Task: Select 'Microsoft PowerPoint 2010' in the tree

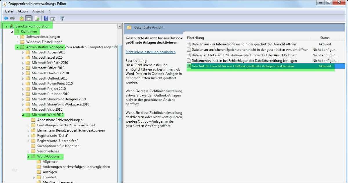Action: [x=52, y=83]
